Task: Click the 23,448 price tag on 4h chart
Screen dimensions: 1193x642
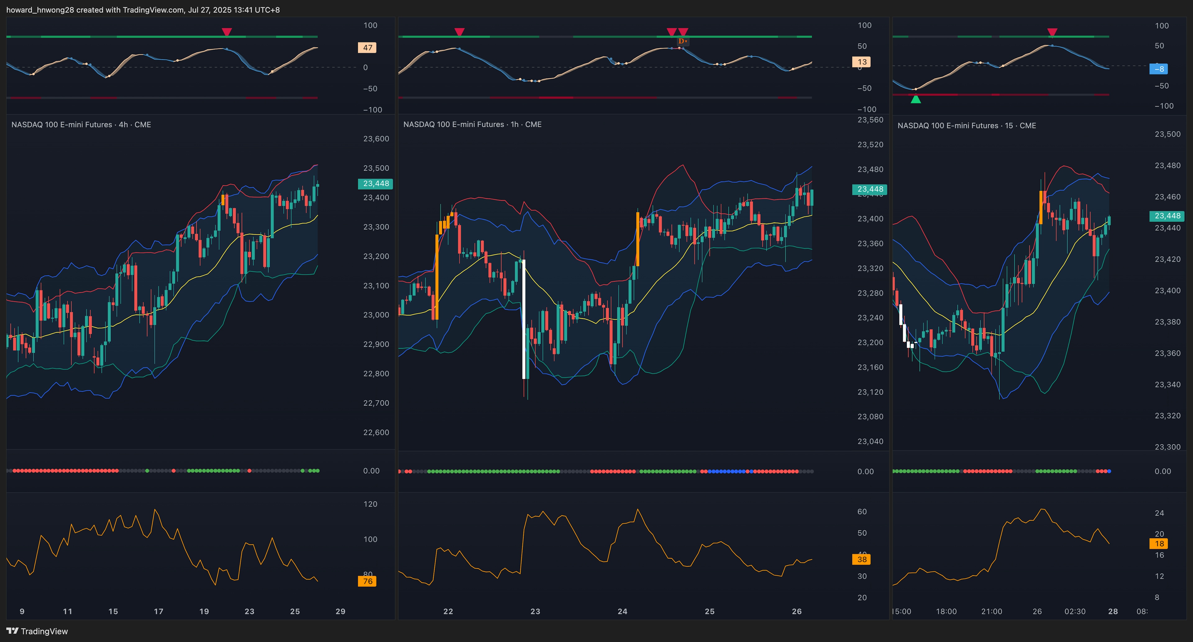Action: coord(376,183)
